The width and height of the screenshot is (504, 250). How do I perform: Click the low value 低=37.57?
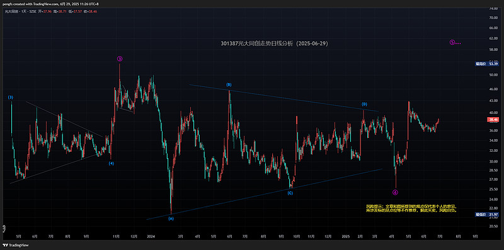tap(76, 11)
